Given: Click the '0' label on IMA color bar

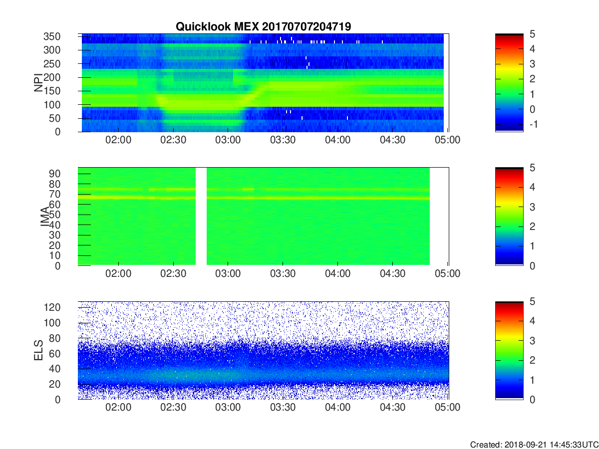Looking at the screenshot, I should click(532, 265).
